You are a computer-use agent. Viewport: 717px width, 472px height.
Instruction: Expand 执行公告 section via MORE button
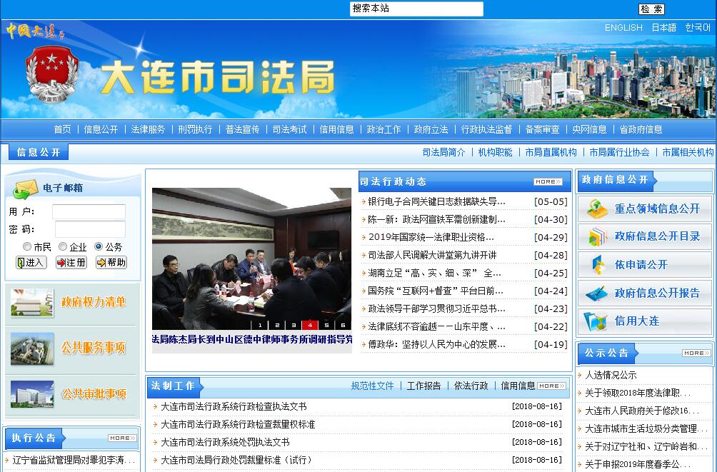pyautogui.click(x=122, y=438)
